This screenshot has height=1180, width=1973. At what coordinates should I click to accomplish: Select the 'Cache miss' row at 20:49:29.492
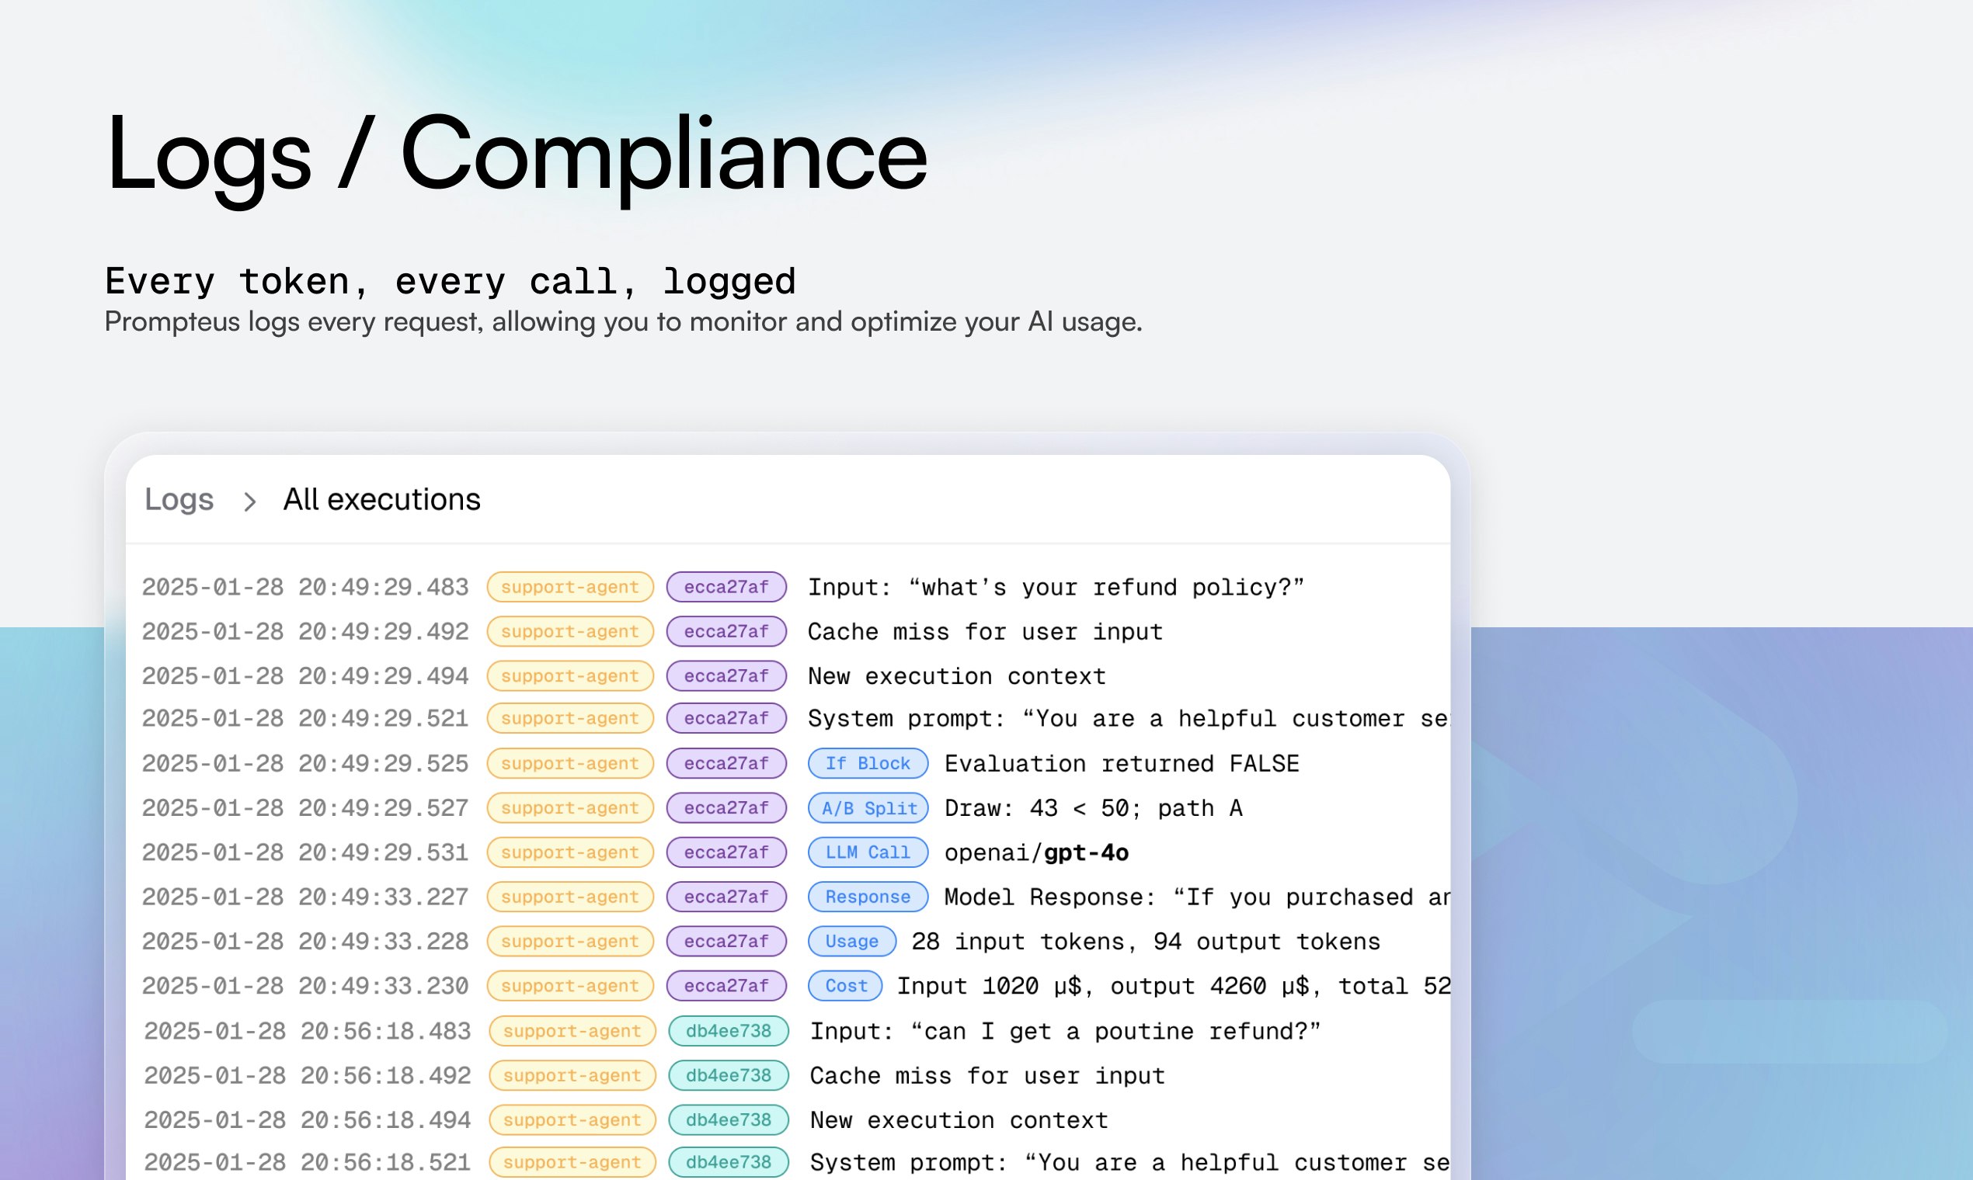985,631
